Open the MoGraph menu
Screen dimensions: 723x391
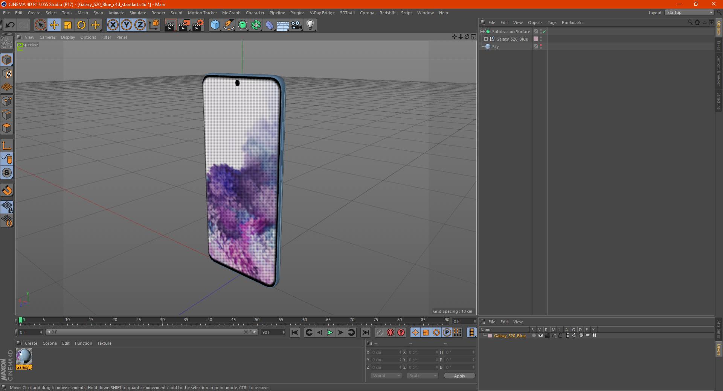[231, 13]
